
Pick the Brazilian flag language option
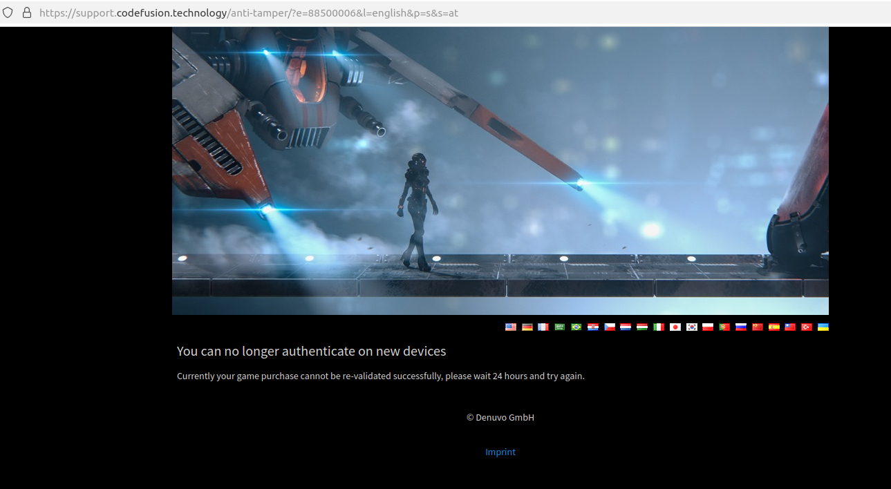[x=576, y=327]
